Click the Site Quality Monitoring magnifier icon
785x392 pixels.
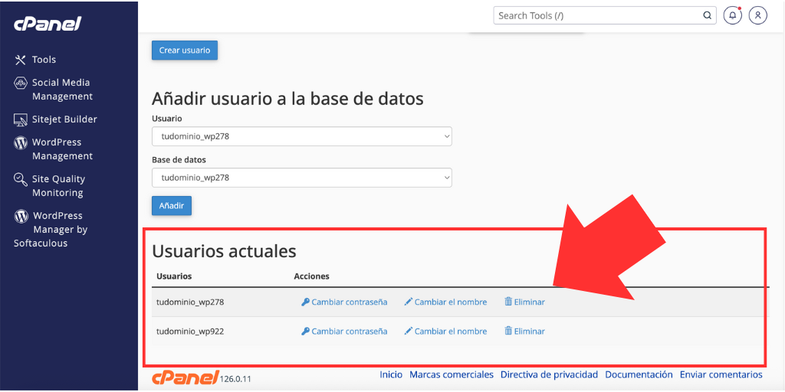point(20,179)
